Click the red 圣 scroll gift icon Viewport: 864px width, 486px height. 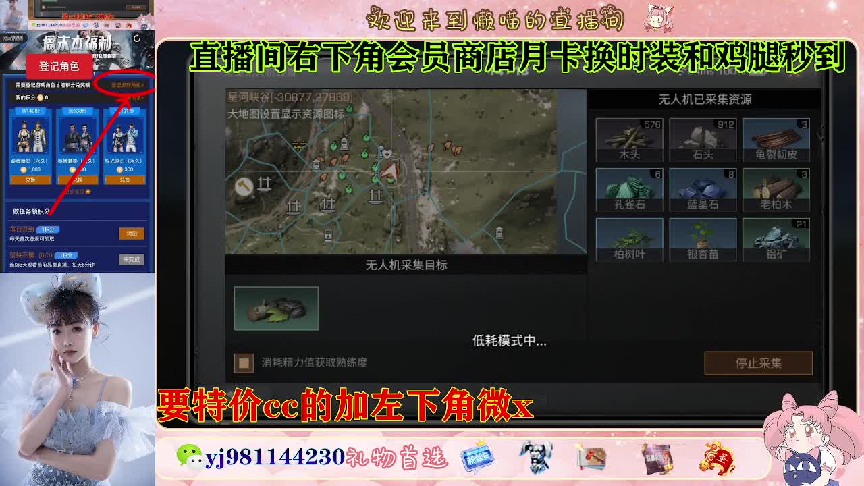point(715,459)
